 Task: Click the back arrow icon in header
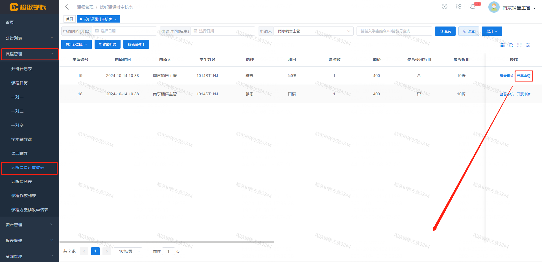(67, 7)
